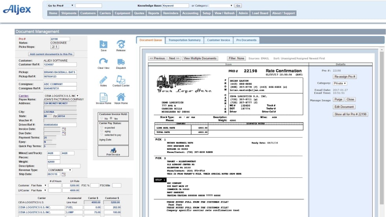Click the Purge button
The image size is (386, 217).
pyautogui.click(x=338, y=99)
